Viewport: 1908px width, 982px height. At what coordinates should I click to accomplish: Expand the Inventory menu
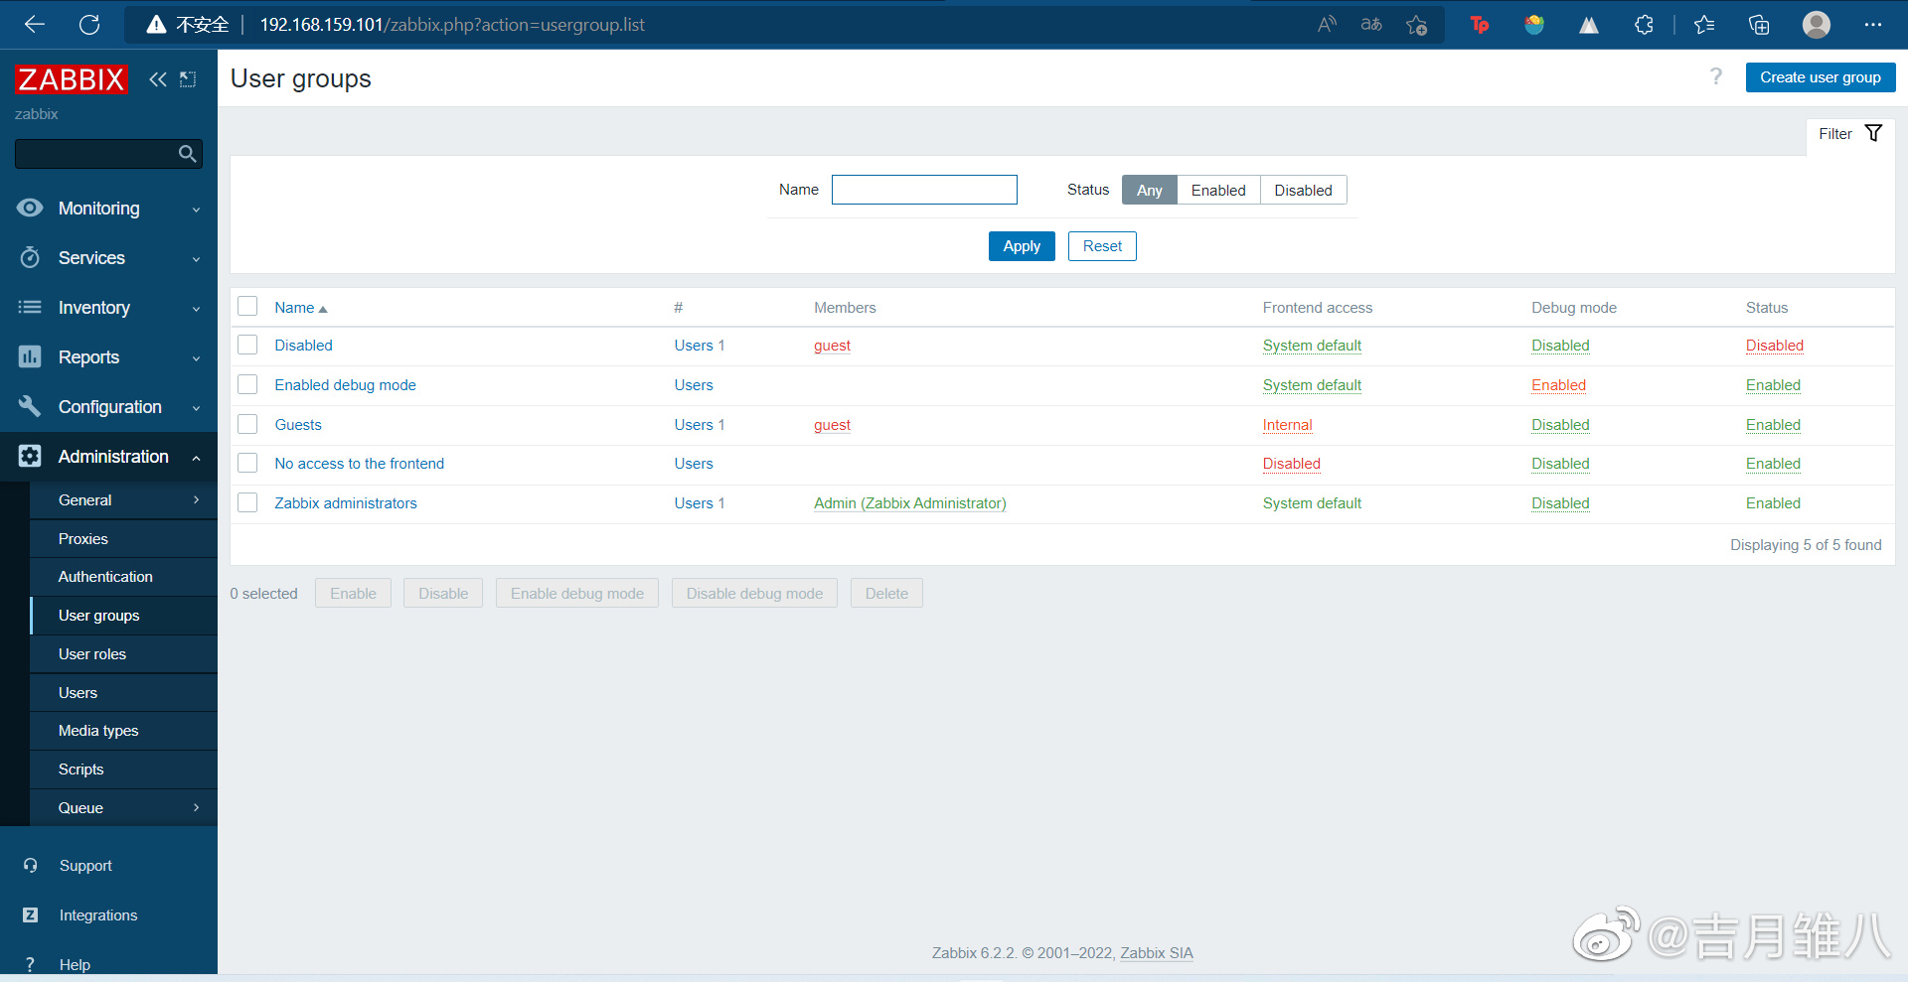196,309
